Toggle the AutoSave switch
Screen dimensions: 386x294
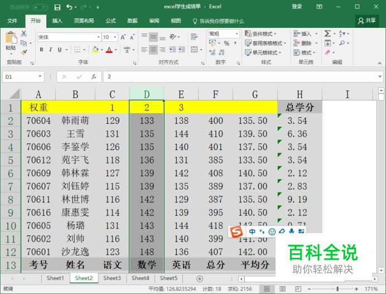40,7
